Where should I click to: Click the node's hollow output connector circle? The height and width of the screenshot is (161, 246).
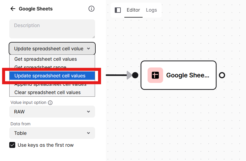pyautogui.click(x=222, y=75)
